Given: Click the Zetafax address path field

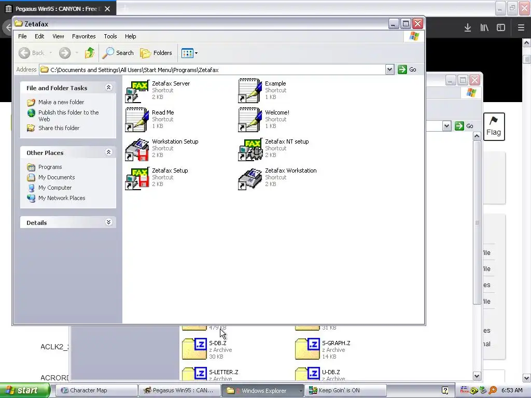Looking at the screenshot, I should pyautogui.click(x=212, y=70).
